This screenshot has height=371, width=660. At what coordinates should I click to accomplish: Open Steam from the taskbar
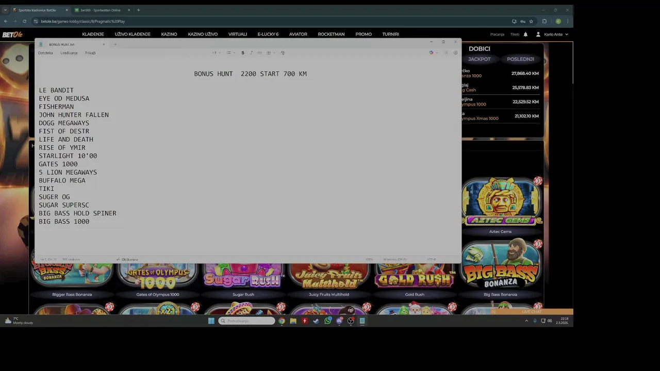(316, 321)
